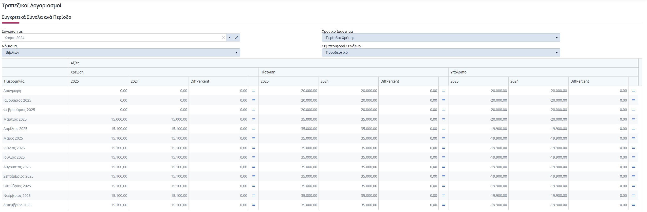Select the 'Σεπτέμβριος 2025' row label
This screenshot has height=212, width=647.
point(18,176)
